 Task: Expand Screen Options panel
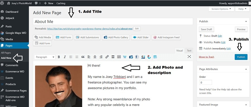(221, 9)
